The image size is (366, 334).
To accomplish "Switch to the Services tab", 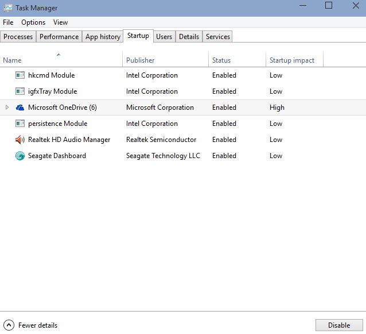I will [218, 37].
